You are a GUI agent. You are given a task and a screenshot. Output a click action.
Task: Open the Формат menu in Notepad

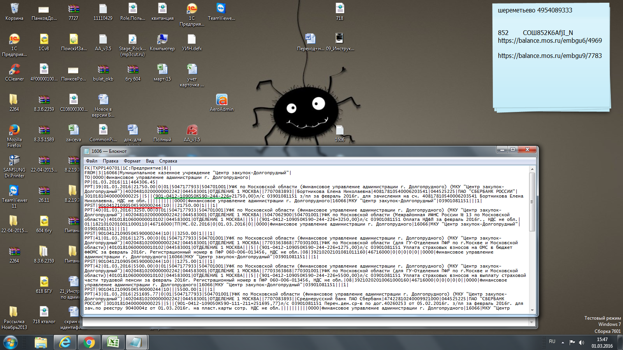[x=132, y=161]
